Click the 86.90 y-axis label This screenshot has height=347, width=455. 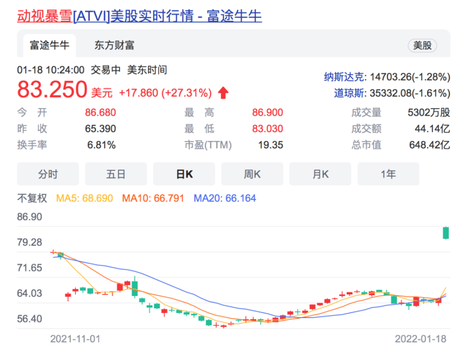[x=30, y=217]
